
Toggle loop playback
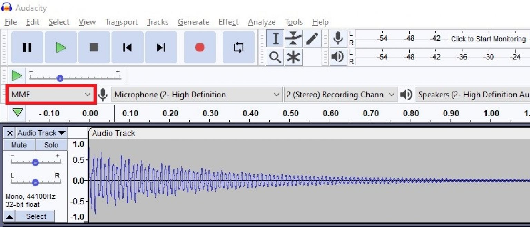click(x=238, y=48)
